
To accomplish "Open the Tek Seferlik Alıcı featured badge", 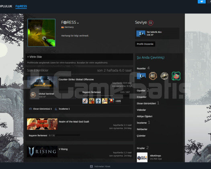I will pos(157,33).
